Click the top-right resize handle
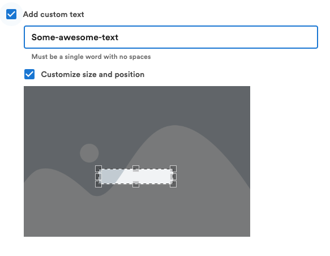The height and width of the screenshot is (256, 330). pos(173,169)
